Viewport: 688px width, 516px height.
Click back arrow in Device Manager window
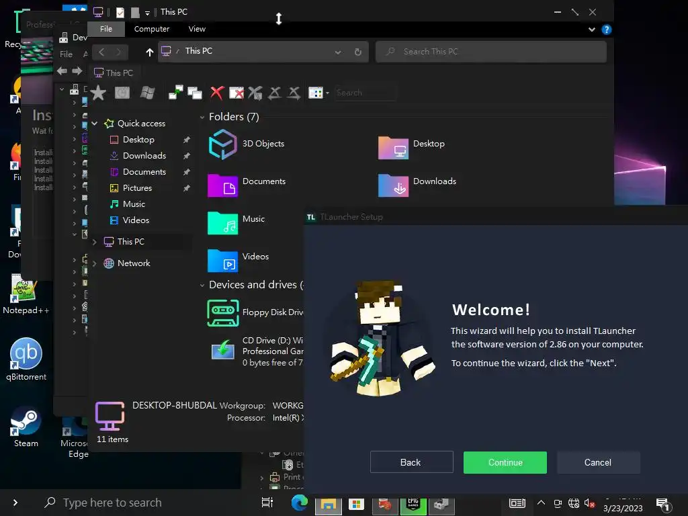[62, 71]
